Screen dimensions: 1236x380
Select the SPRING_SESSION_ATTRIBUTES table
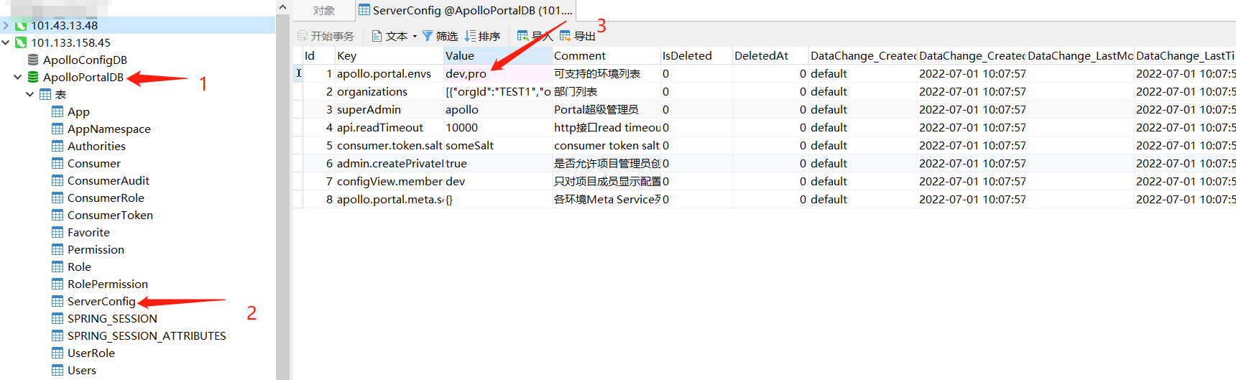pos(146,335)
